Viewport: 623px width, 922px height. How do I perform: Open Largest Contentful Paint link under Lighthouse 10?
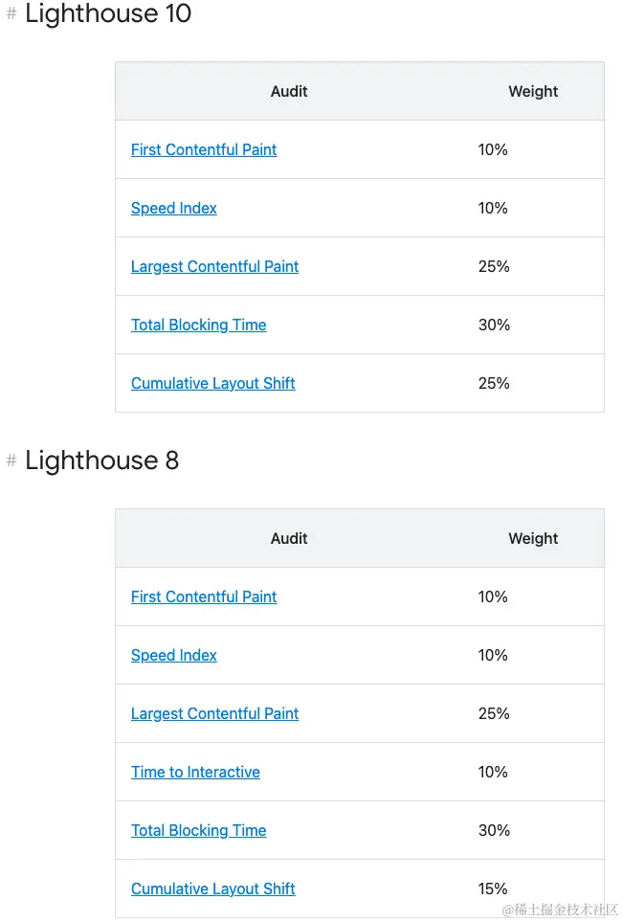click(x=214, y=266)
